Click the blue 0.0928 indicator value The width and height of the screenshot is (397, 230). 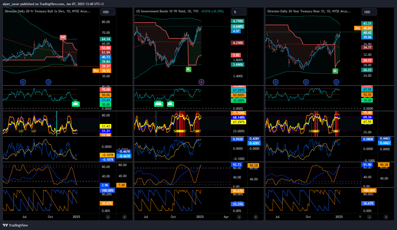pyautogui.click(x=238, y=139)
